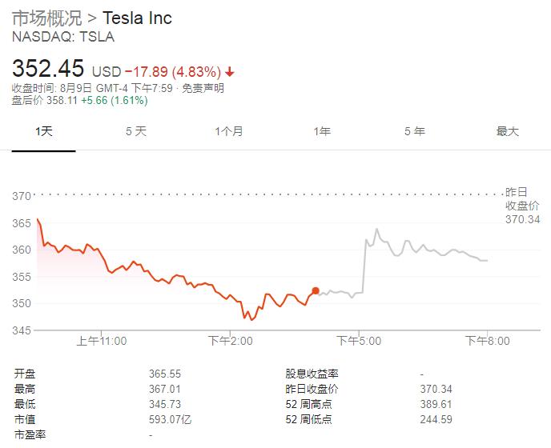551x448 pixels.
Task: Click the red down arrow icon
Action: point(229,70)
